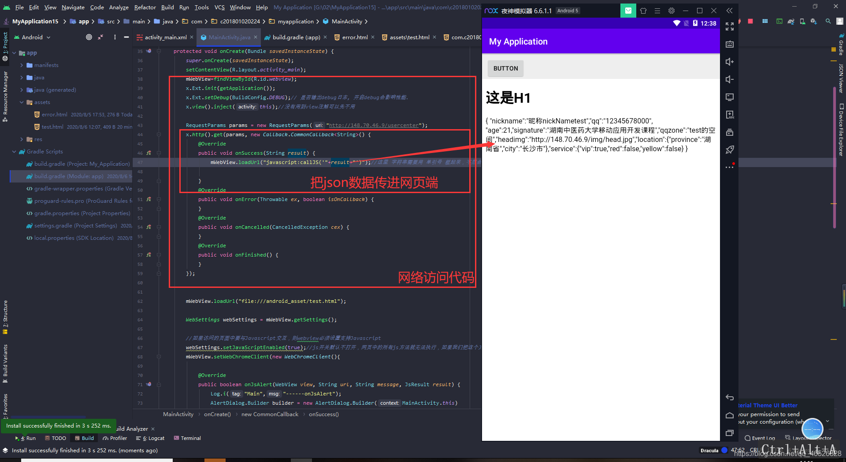This screenshot has width=846, height=462.
Task: Open Nox fullscreen mode icon
Action: (730, 26)
